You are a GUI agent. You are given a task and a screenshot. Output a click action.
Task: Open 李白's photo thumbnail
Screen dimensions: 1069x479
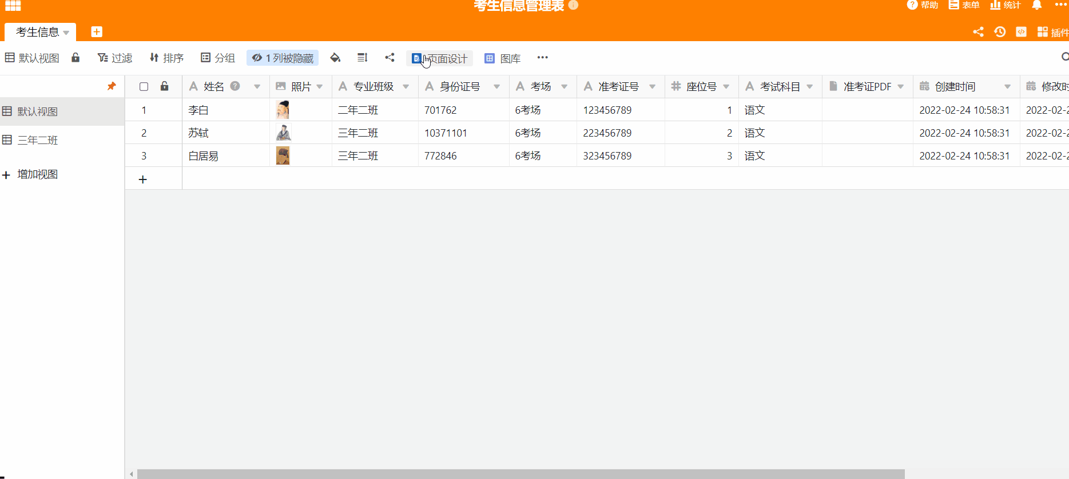(283, 110)
